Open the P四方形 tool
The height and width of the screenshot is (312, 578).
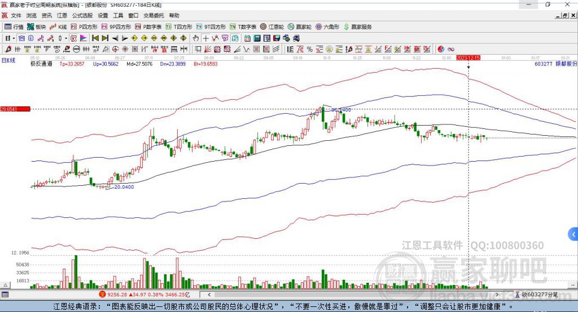tap(84, 27)
